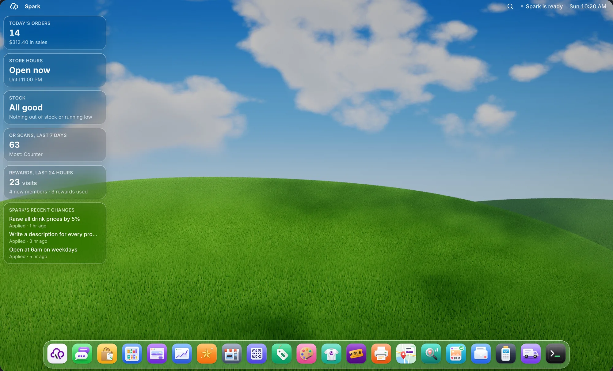Open the FREE delivery ticket app
Image resolution: width=613 pixels, height=371 pixels.
[x=356, y=354]
